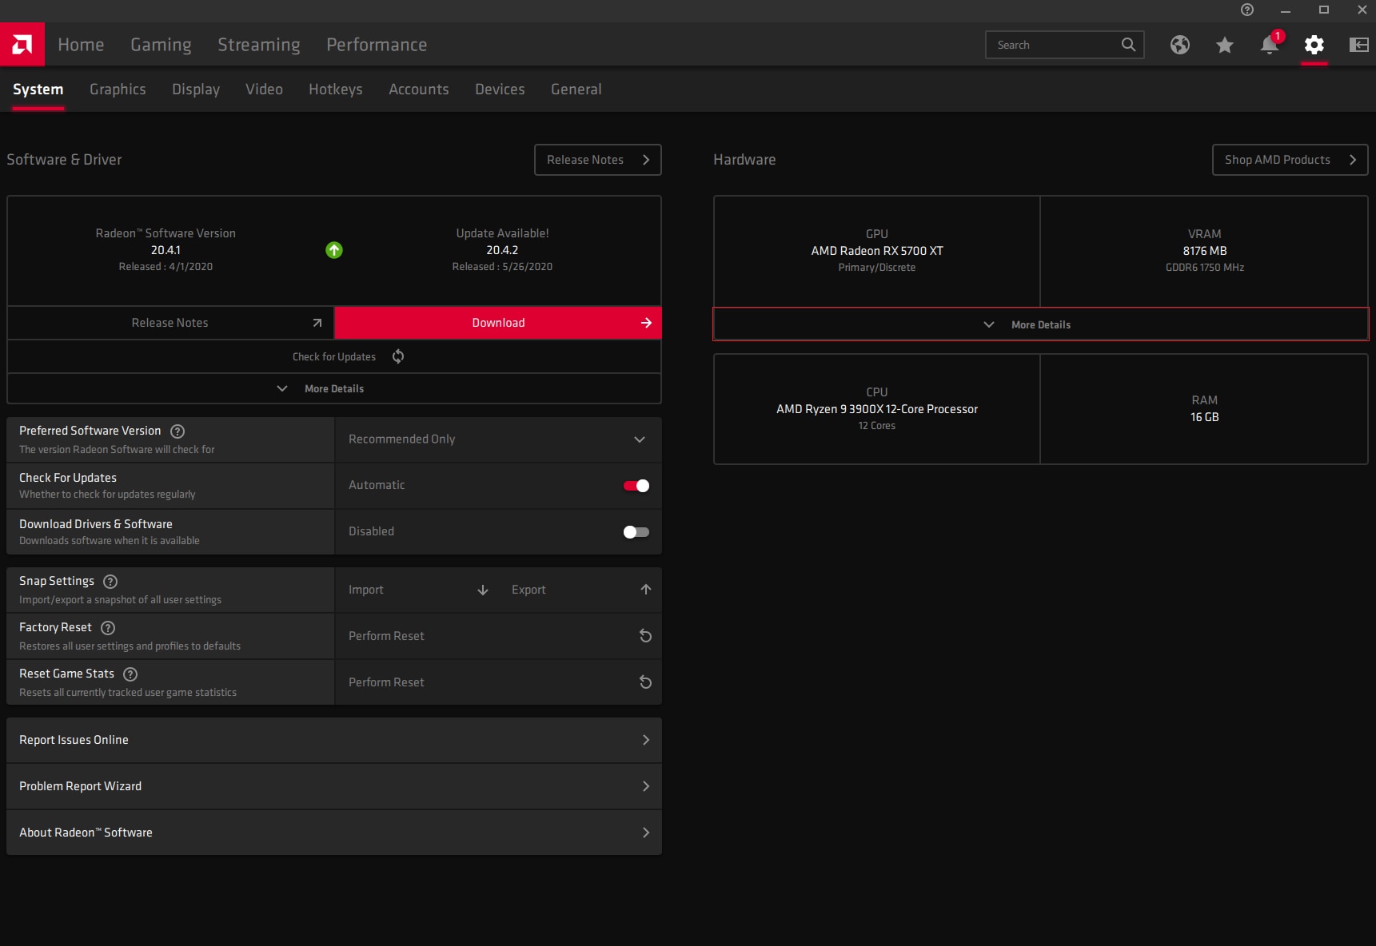Image resolution: width=1376 pixels, height=946 pixels.
Task: Expand More Details under Software & Driver
Action: 334,388
